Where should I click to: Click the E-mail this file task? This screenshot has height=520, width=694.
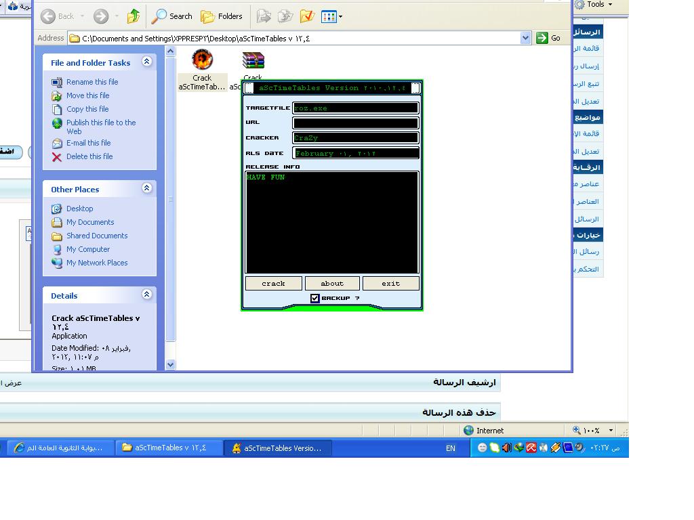click(88, 143)
